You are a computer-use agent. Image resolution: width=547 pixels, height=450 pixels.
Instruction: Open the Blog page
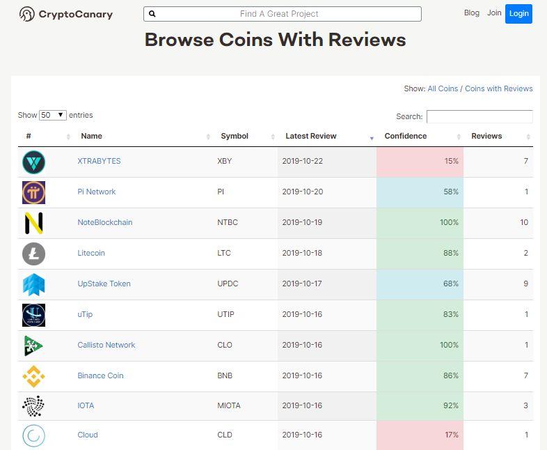coord(472,13)
